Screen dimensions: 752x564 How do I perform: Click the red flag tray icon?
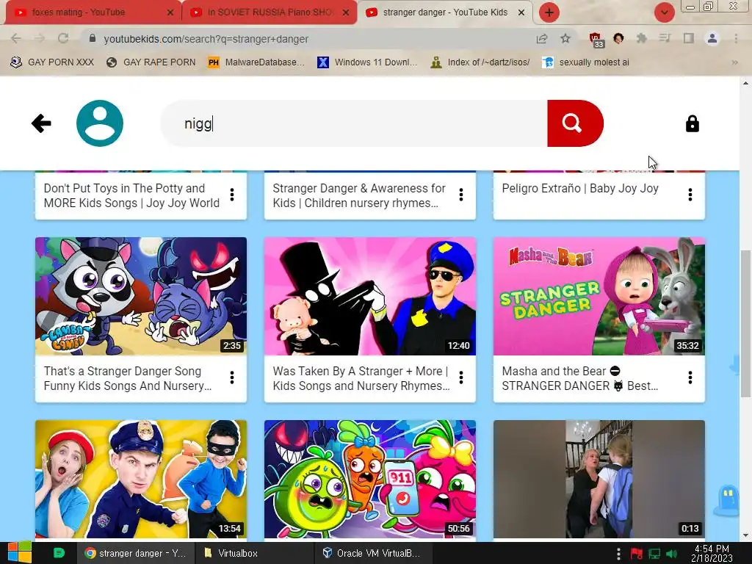coord(637,554)
